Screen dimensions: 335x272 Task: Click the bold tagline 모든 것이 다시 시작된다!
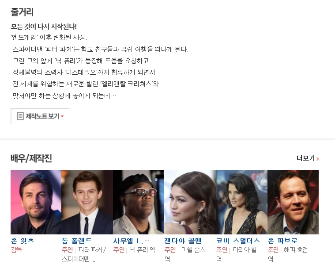pos(44,27)
